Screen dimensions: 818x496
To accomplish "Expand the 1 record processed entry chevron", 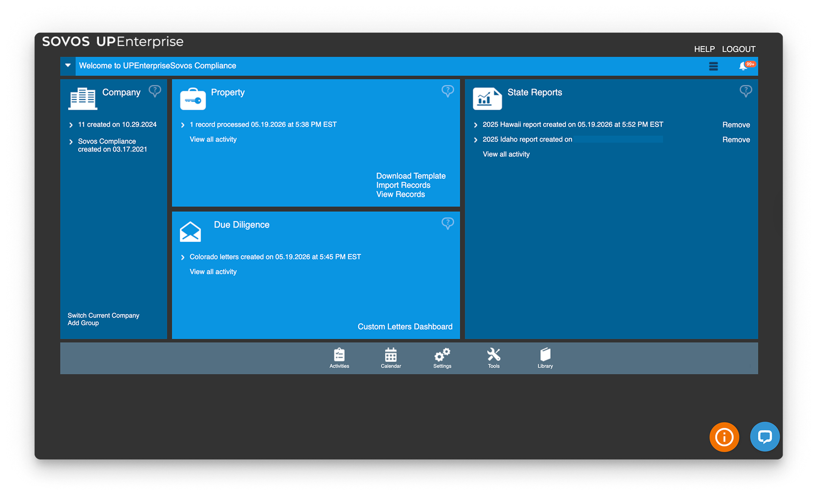I will coord(182,125).
